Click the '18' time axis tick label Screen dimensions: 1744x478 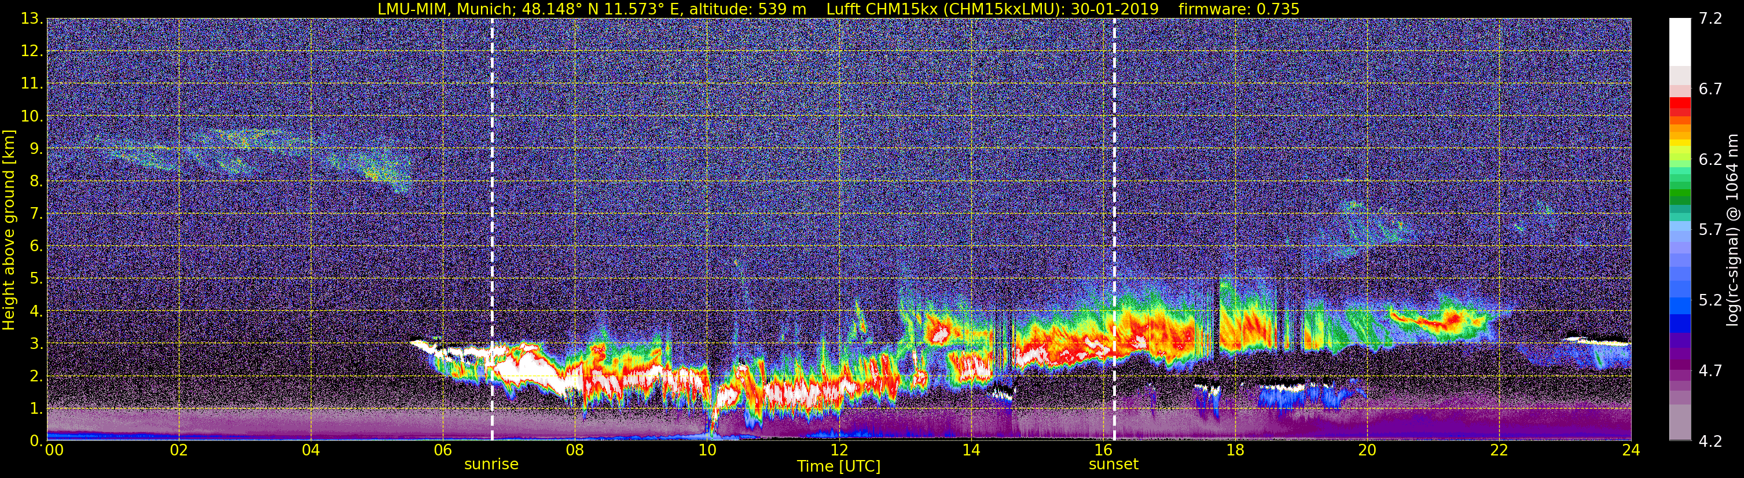(x=1235, y=451)
